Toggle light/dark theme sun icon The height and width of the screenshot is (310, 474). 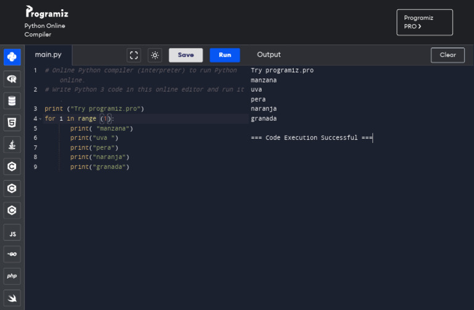(x=155, y=55)
